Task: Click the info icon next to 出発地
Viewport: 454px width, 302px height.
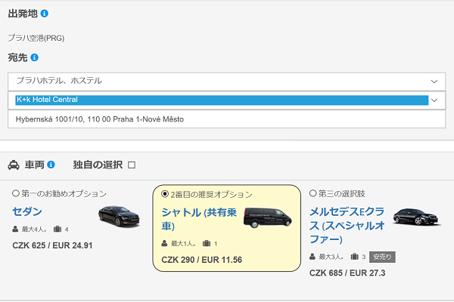Action: click(44, 14)
